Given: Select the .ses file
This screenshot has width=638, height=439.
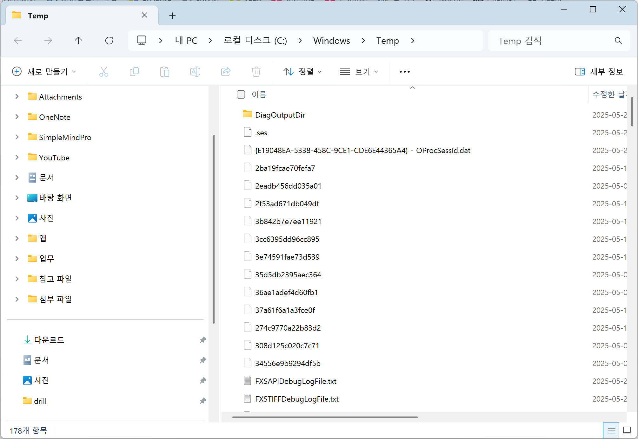Looking at the screenshot, I should pos(261,132).
